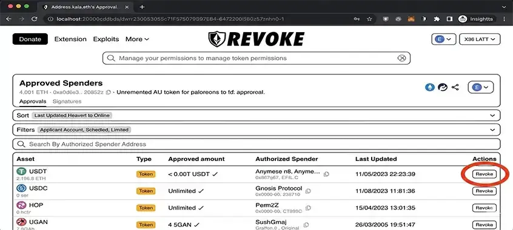
Task: Copy the Gnosis Protocol spender address
Action: point(308,191)
